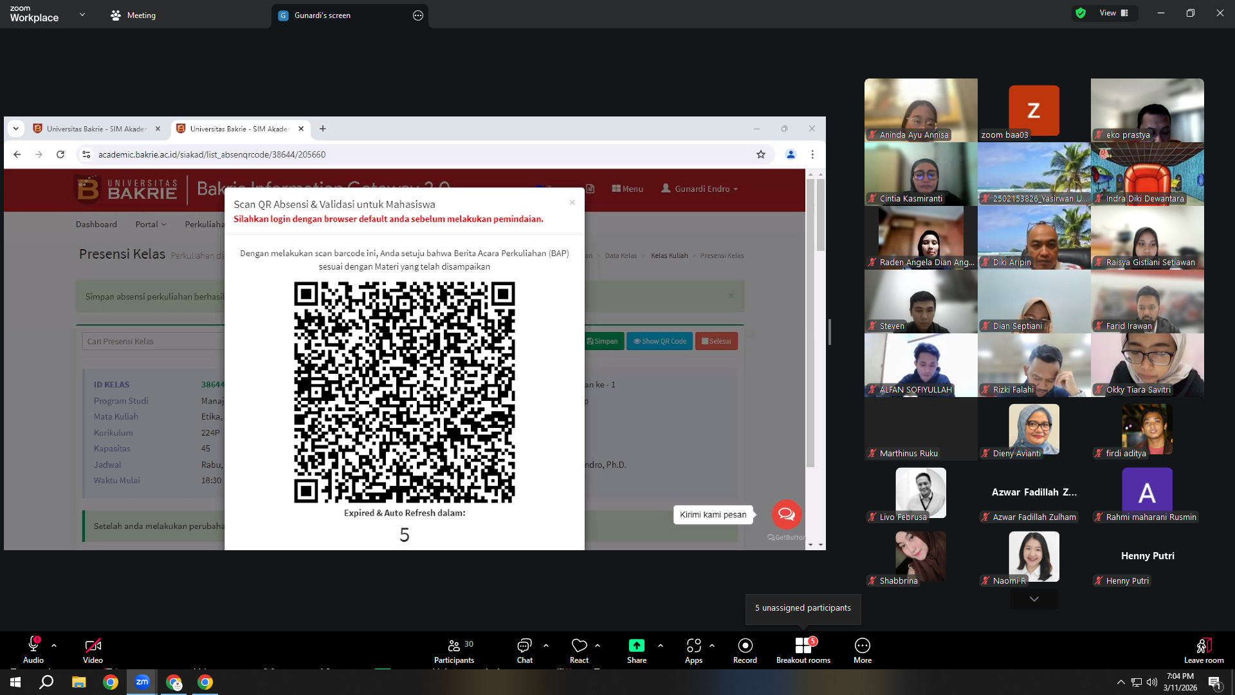Image resolution: width=1235 pixels, height=695 pixels.
Task: Open Zoom Apps
Action: point(693,650)
